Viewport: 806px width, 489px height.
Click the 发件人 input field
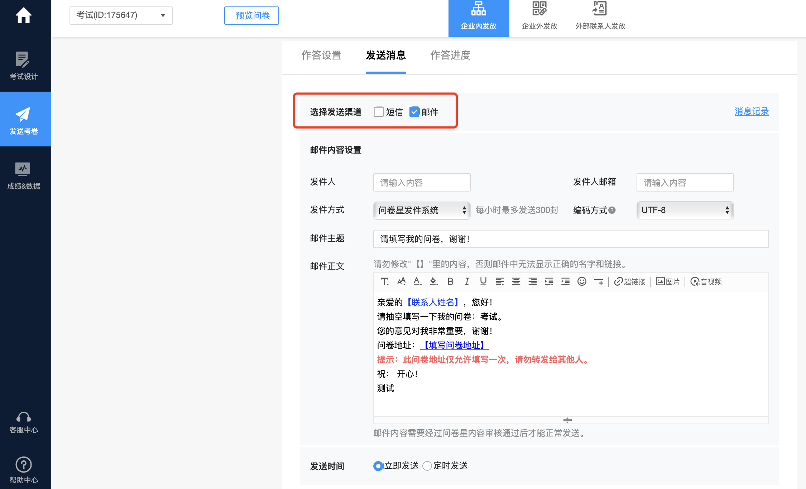[x=422, y=183]
